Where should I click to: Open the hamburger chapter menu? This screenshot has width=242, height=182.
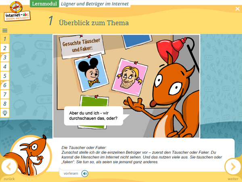click(x=5, y=30)
